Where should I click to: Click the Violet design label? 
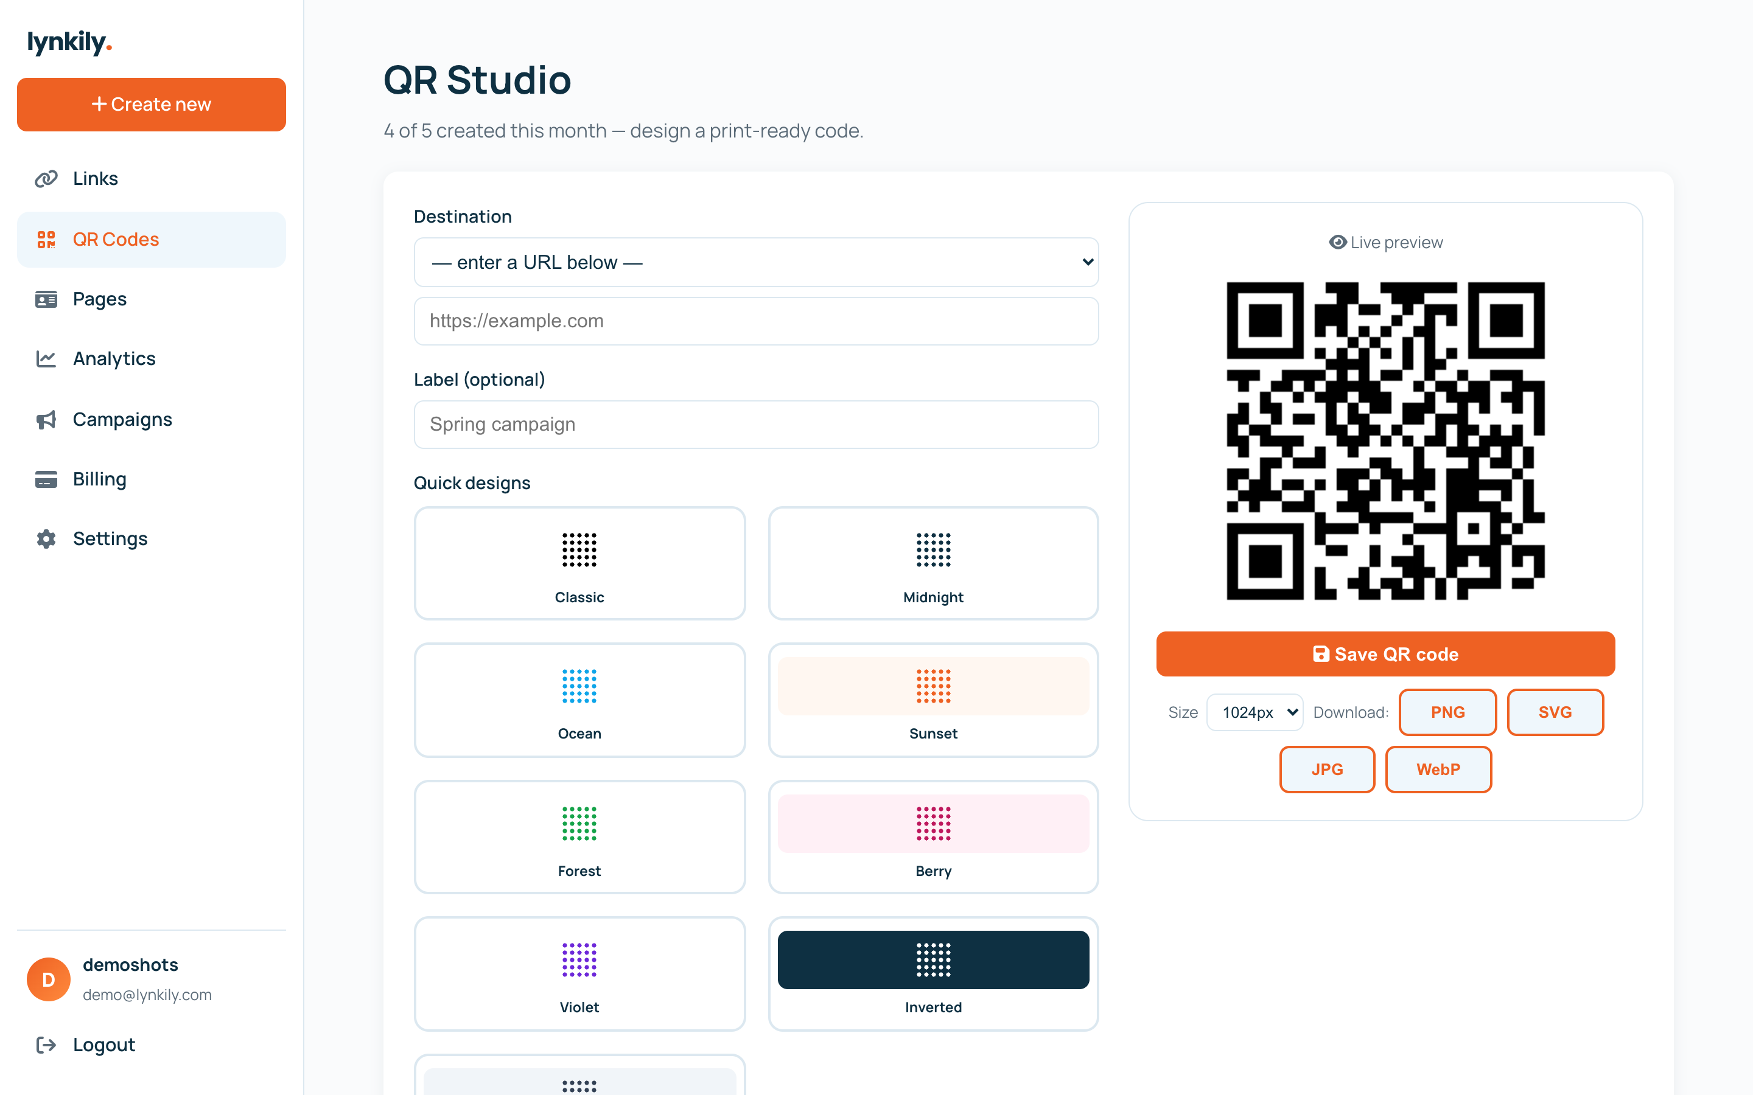pyautogui.click(x=579, y=1007)
